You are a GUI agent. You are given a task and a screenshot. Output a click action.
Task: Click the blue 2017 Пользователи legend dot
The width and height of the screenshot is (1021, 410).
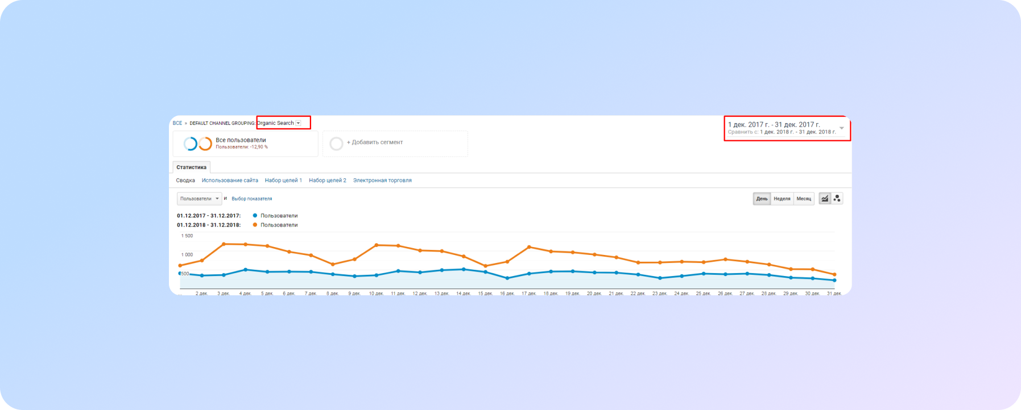255,216
